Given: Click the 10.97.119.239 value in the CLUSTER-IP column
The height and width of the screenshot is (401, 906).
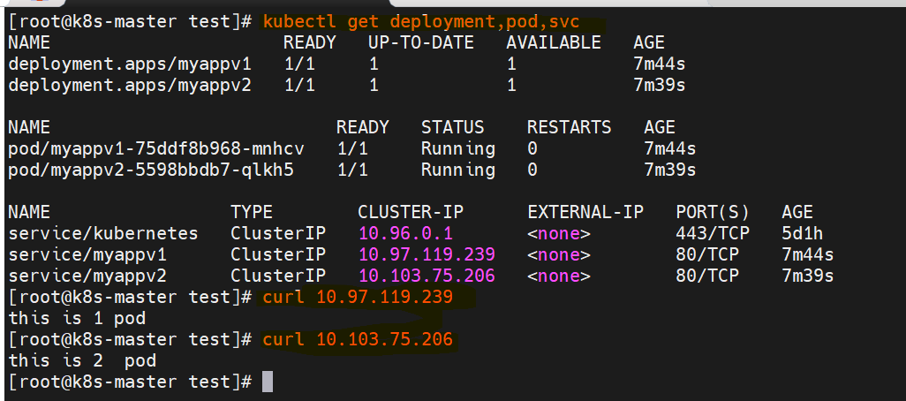Looking at the screenshot, I should coord(427,254).
